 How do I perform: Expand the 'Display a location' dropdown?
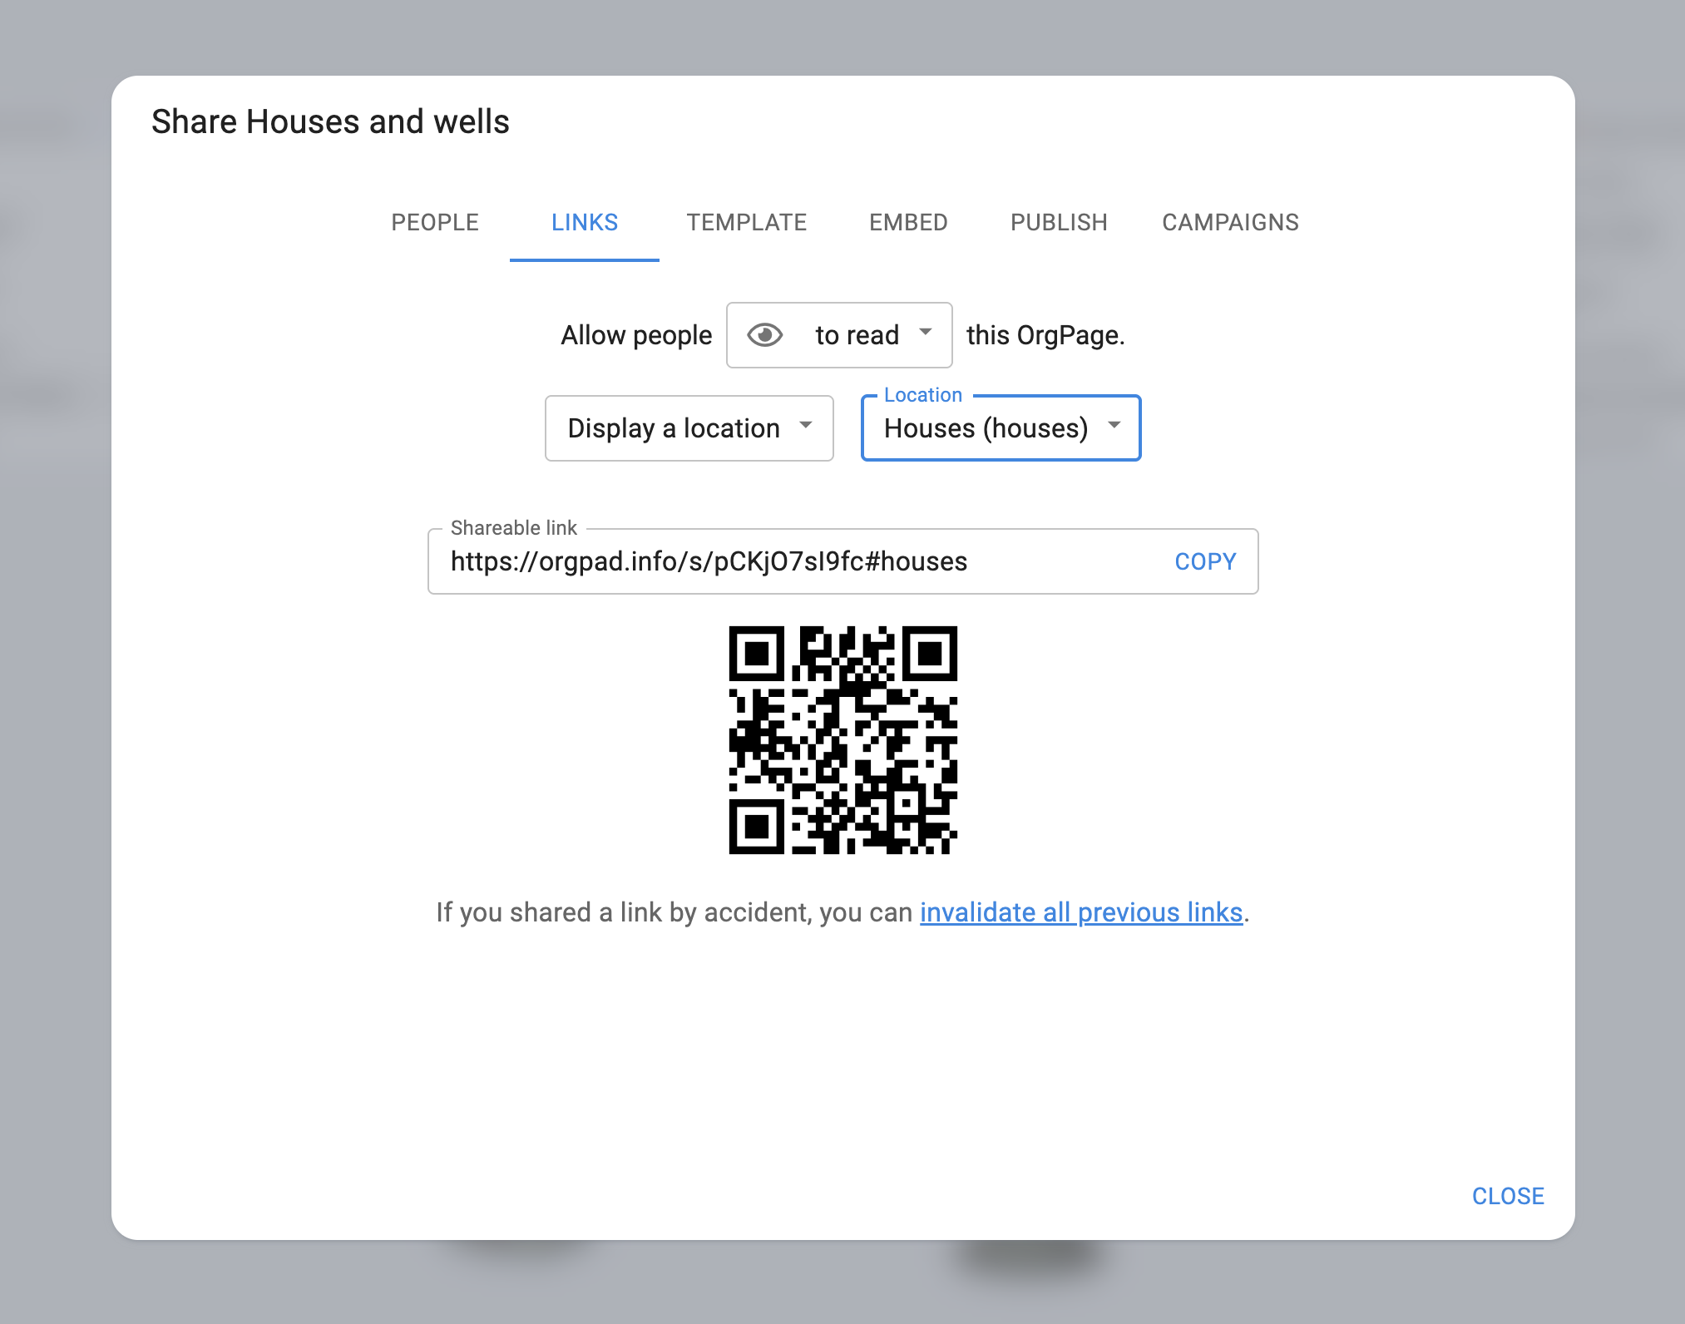point(688,428)
